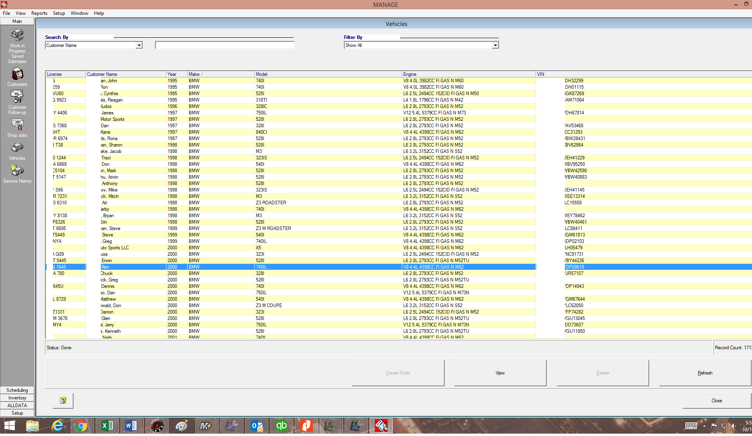The width and height of the screenshot is (752, 436).
Task: Open Word from the taskbar
Action: [x=131, y=426]
